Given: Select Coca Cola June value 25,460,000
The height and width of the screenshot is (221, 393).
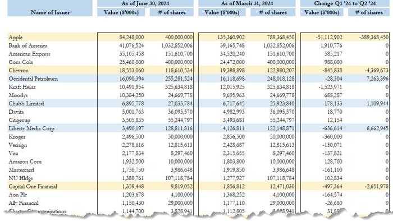Looking at the screenshot, I should (x=131, y=62).
